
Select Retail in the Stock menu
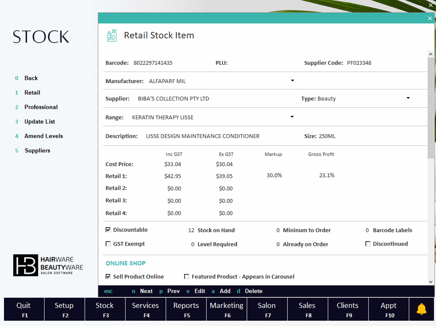click(x=32, y=92)
